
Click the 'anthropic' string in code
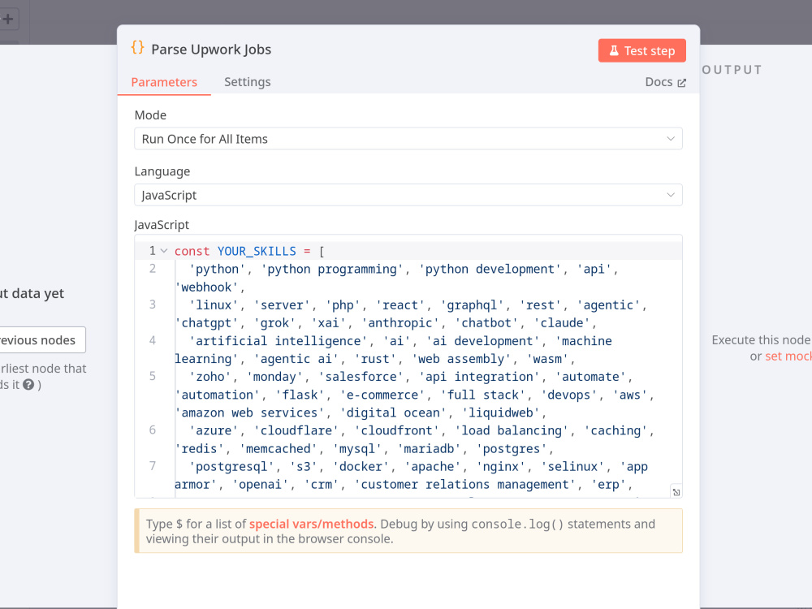click(x=400, y=323)
